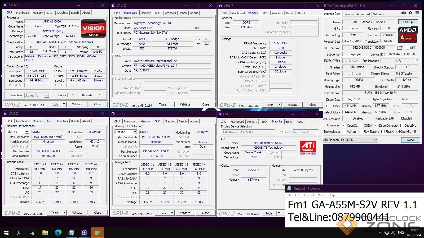This screenshot has width=424, height=238.
Task: Open File Explorer from the taskbar
Action: (45, 233)
